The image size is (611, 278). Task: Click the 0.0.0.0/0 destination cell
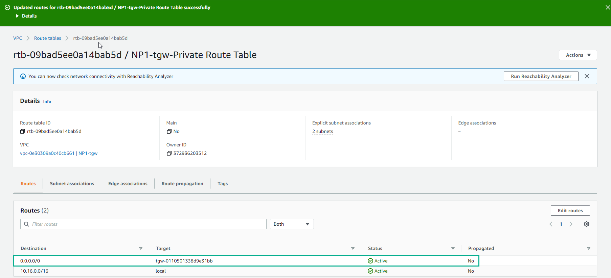pos(30,261)
